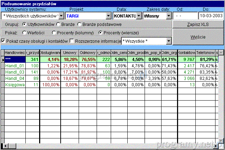Open the Użytkownicy systemu dropdown
The height and width of the screenshot is (150, 225).
point(61,16)
